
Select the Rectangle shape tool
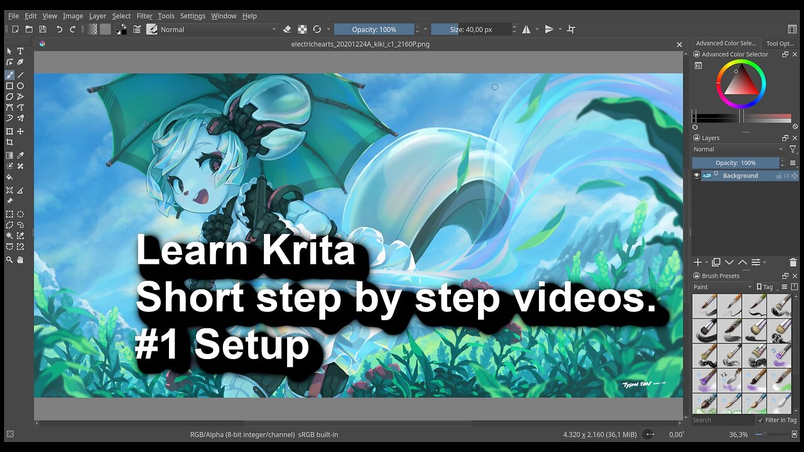9,86
